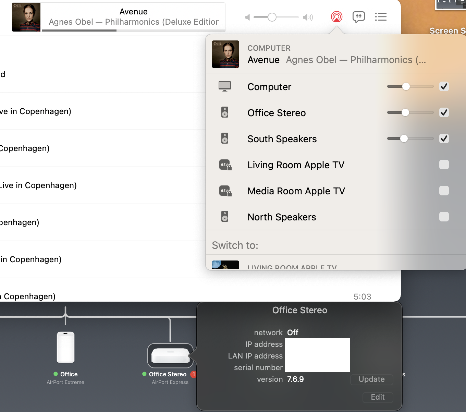Image resolution: width=466 pixels, height=412 pixels.
Task: Click the Media Room Apple TV icon
Action: [x=225, y=191]
